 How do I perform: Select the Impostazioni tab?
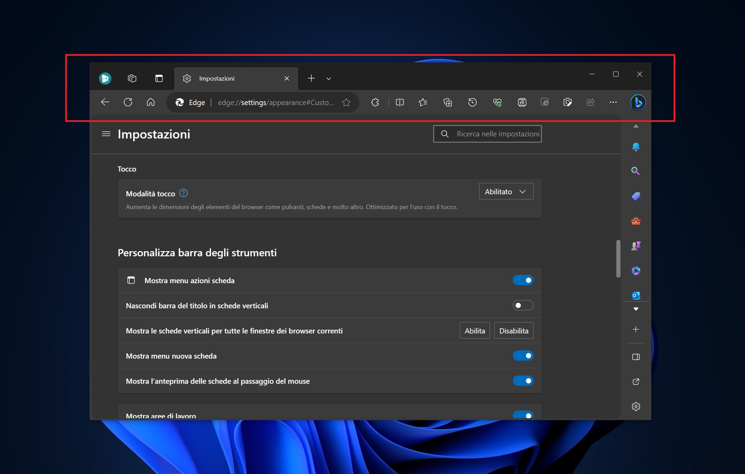236,79
